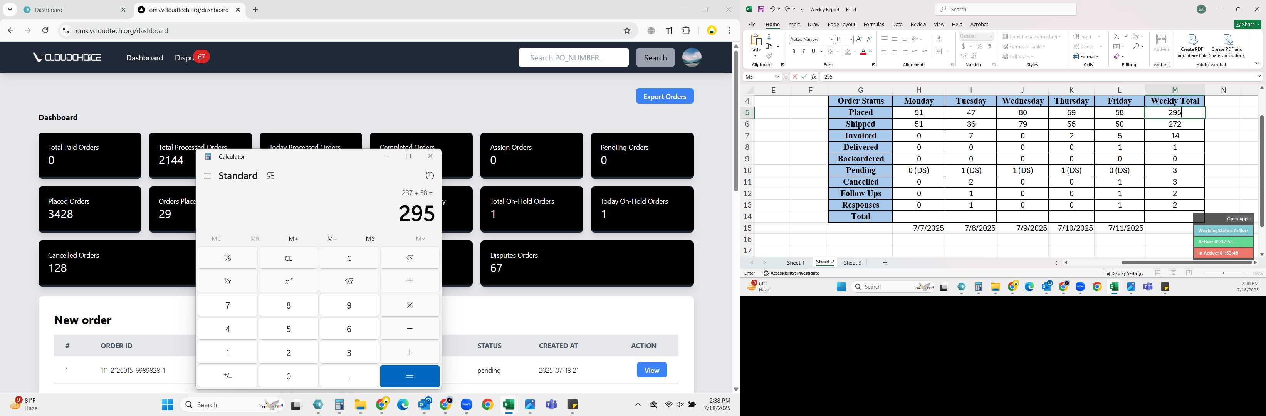This screenshot has width=1266, height=416.
Task: Open the Page Layout tab in Excel
Action: tap(841, 25)
